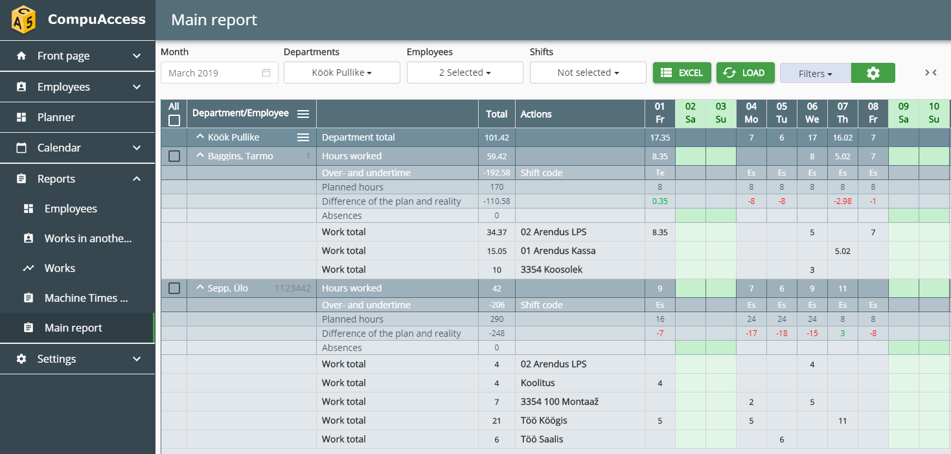
Task: Click the Works chart line icon
Action: tap(29, 268)
